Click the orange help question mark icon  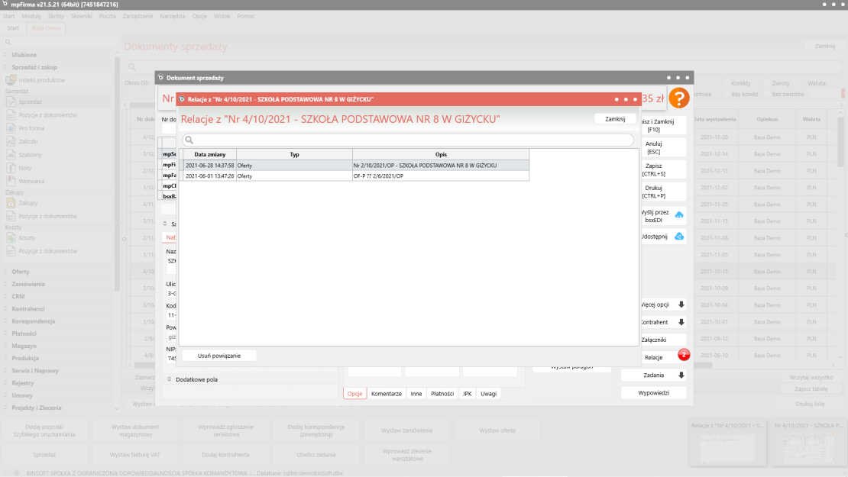(x=678, y=98)
